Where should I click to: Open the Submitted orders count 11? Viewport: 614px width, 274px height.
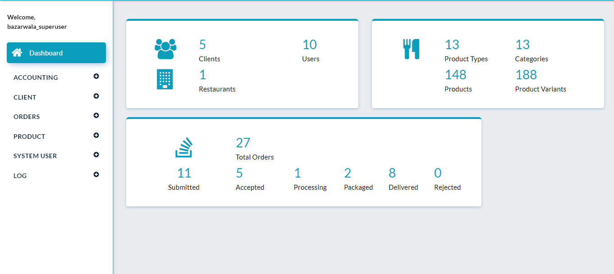pyautogui.click(x=184, y=173)
